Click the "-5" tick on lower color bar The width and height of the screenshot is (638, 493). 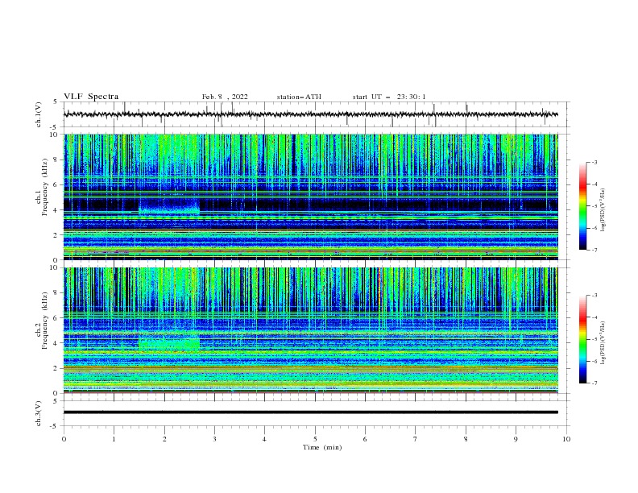click(594, 339)
